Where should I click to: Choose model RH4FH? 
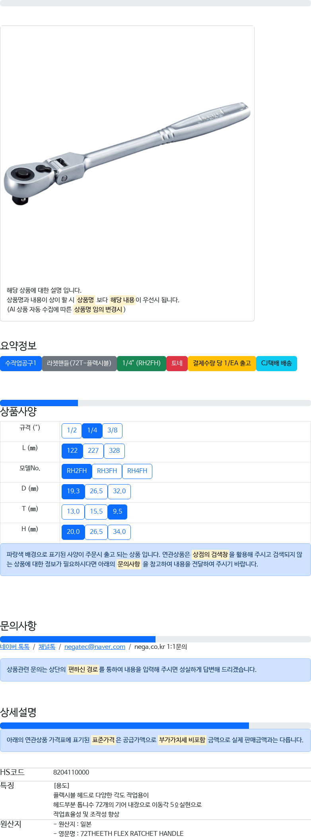[x=137, y=471]
